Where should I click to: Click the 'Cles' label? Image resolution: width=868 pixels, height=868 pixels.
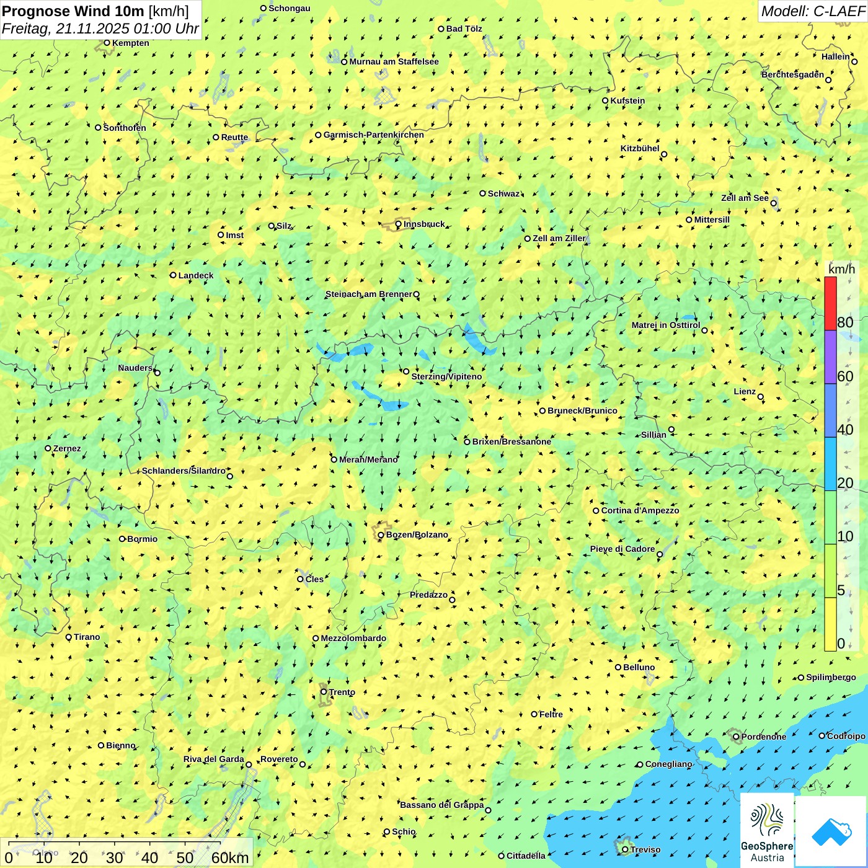(314, 579)
